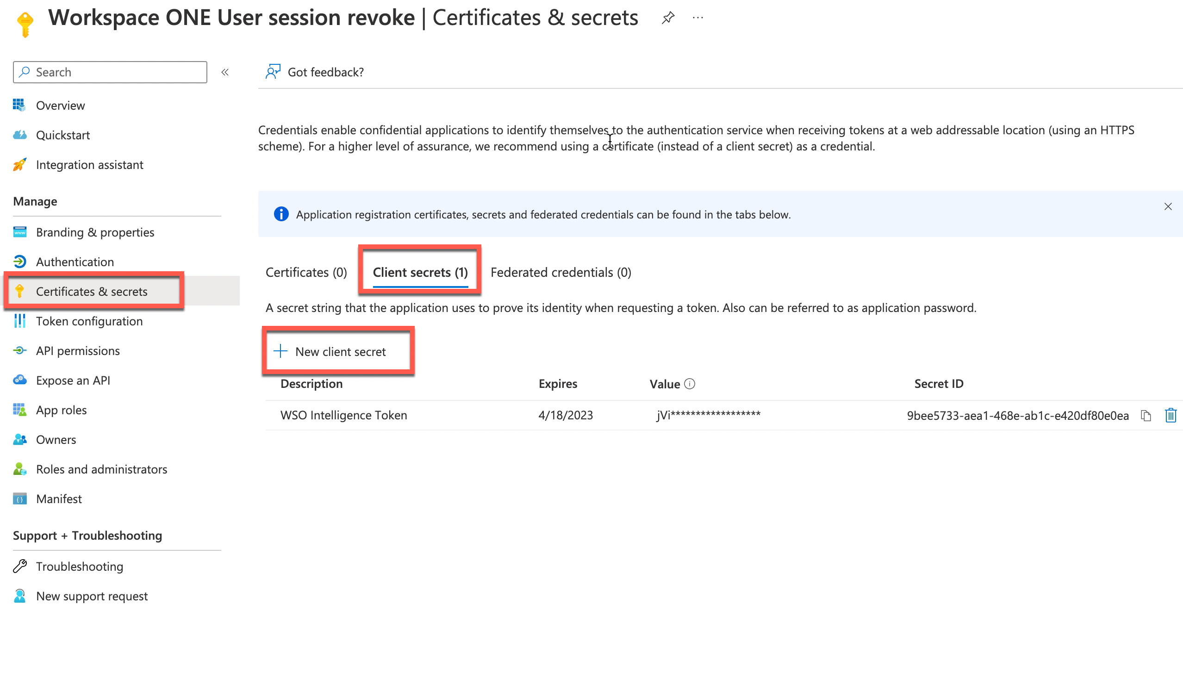Click the Value column info icon
Viewport: 1183px width, 673px height.
click(x=690, y=384)
